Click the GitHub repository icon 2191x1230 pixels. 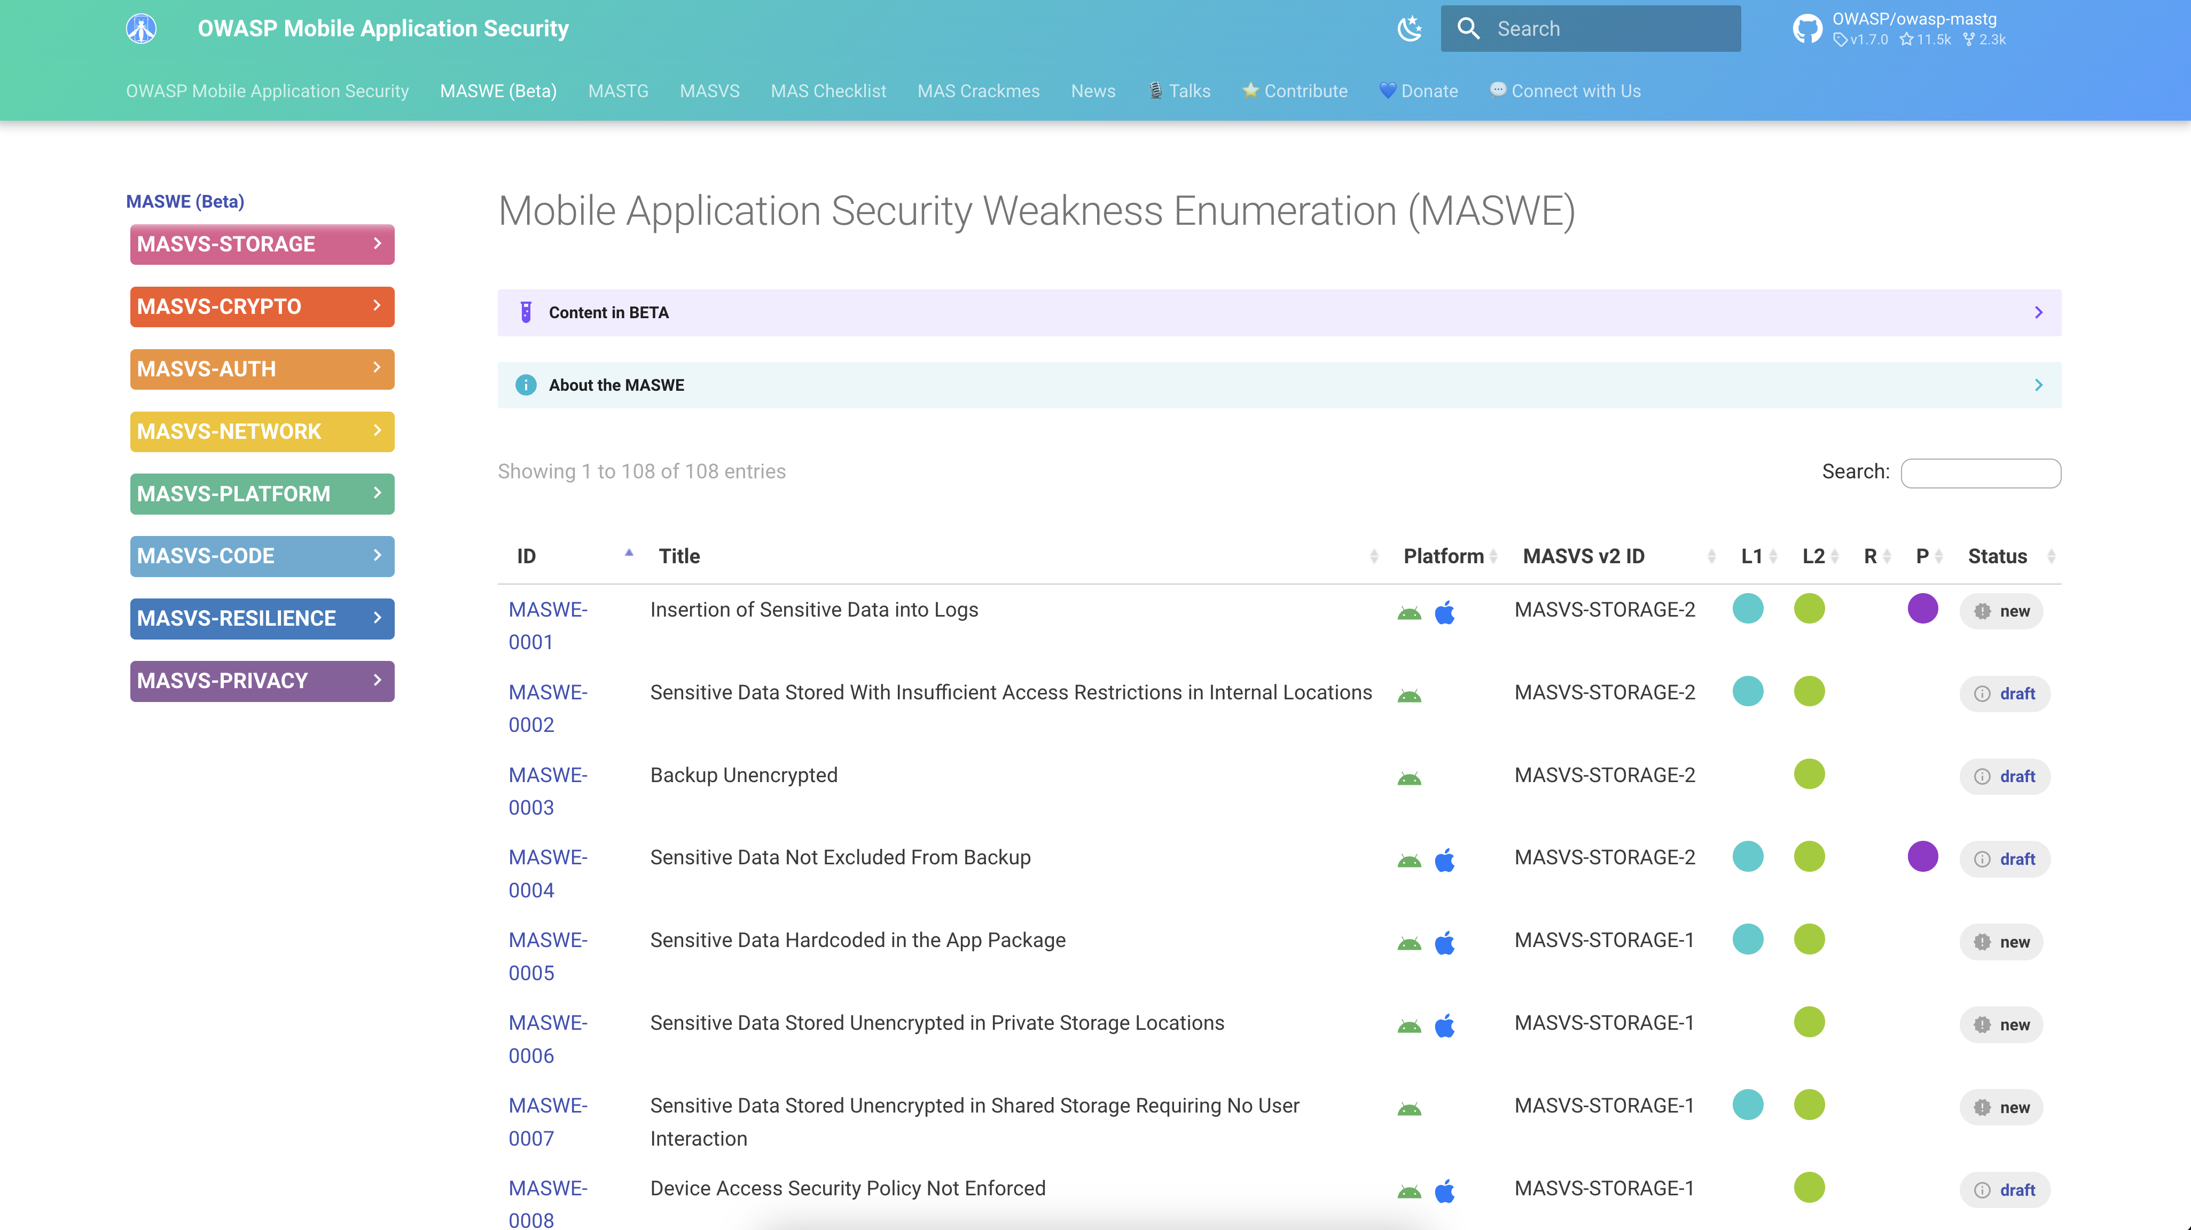coord(1807,29)
